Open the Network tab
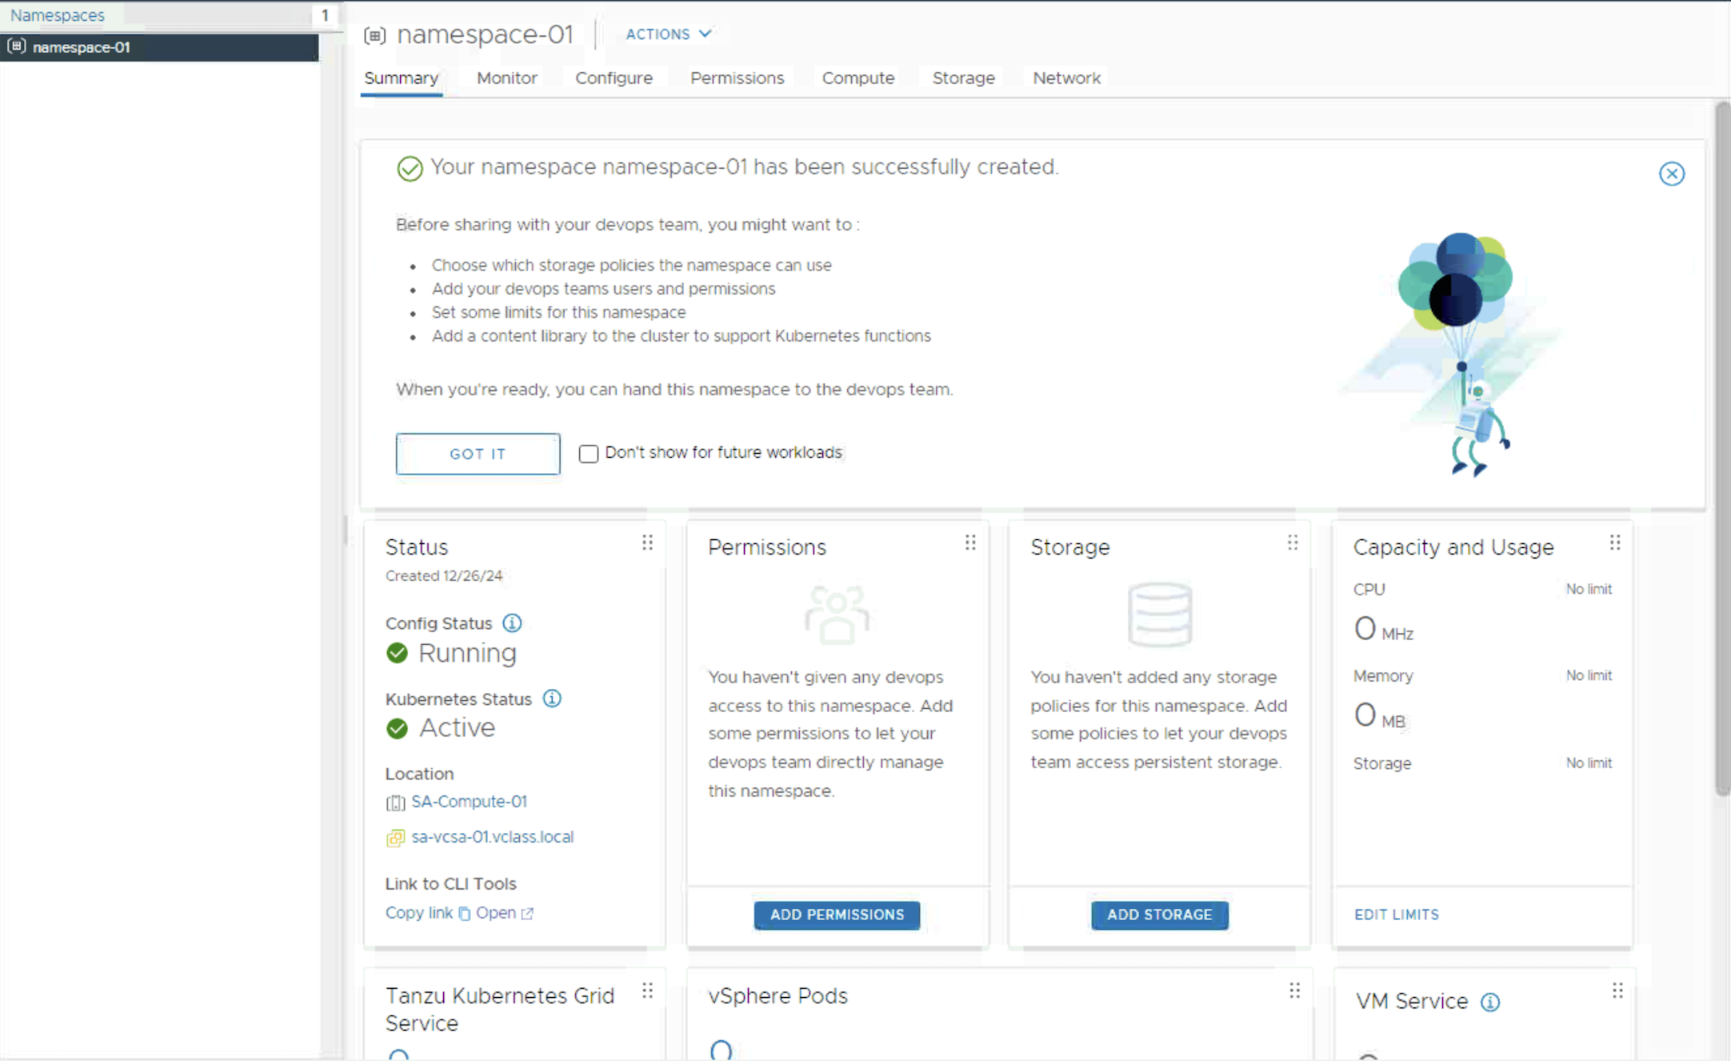Viewport: 1731px width, 1061px height. tap(1066, 78)
